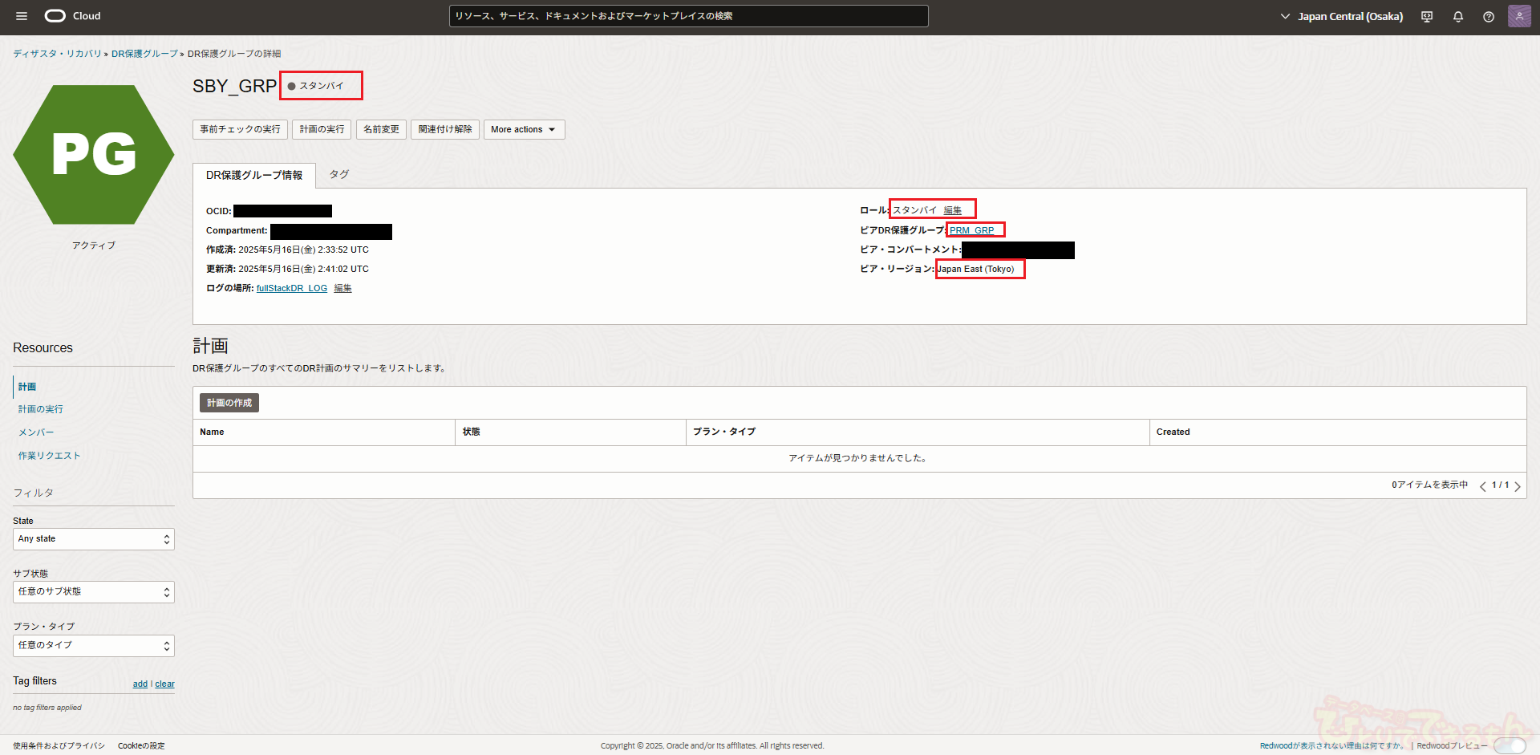Image resolution: width=1540 pixels, height=755 pixels.
Task: Click the Oracle Cloud logo
Action: [x=72, y=16]
